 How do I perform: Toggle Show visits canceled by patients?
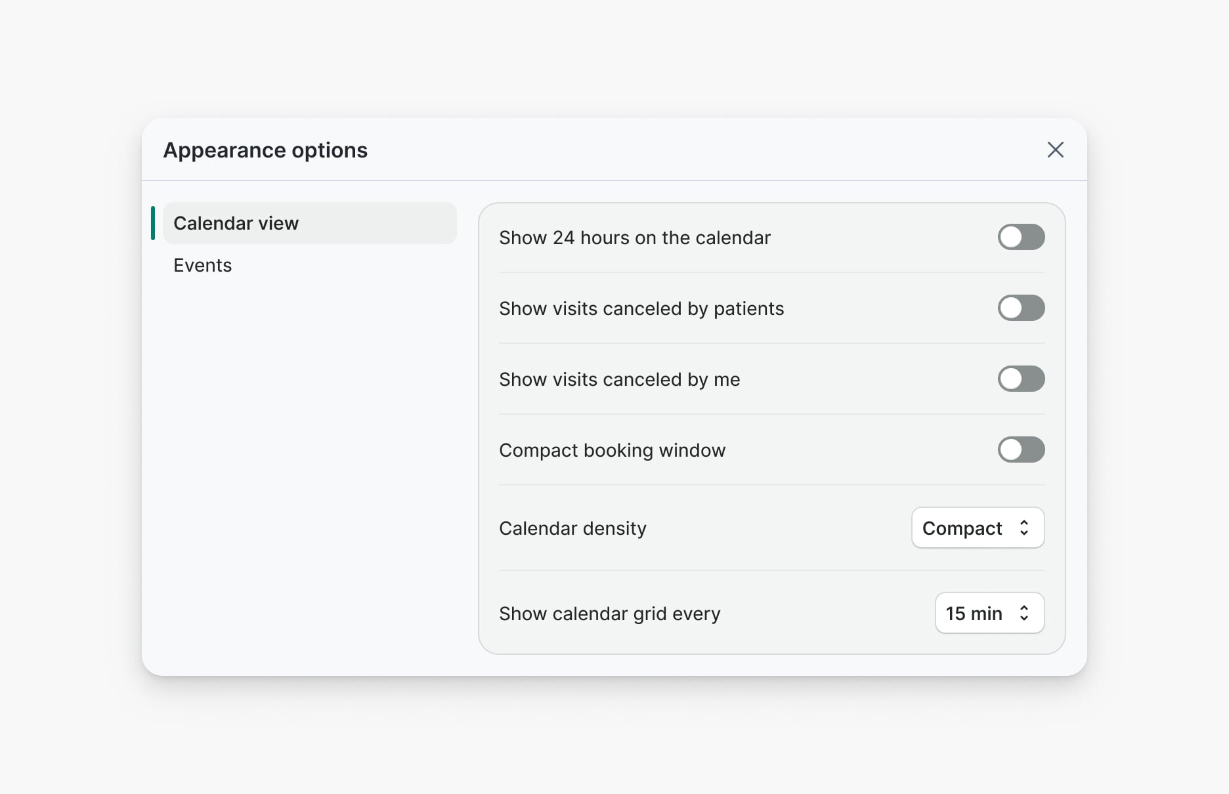click(1021, 308)
